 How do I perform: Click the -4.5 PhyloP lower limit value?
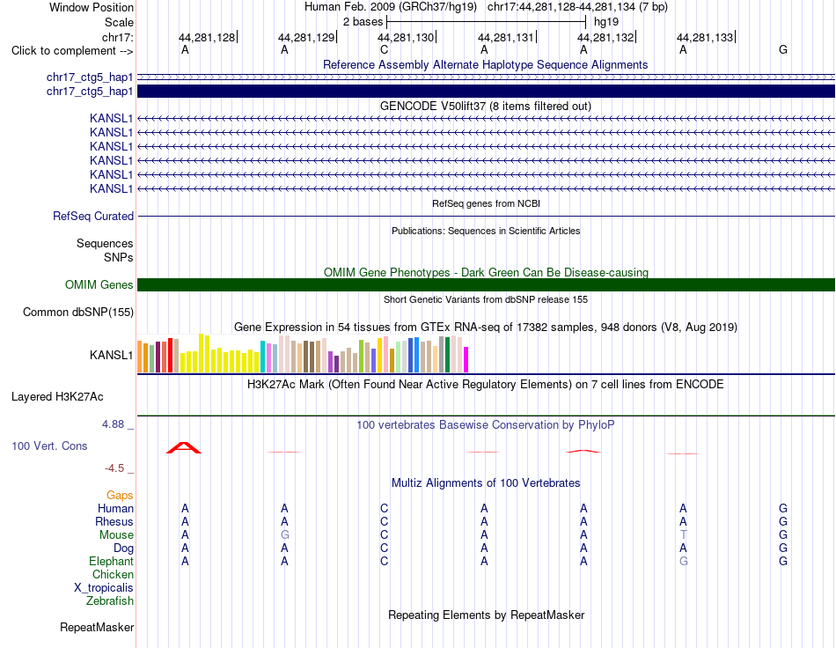click(x=114, y=468)
